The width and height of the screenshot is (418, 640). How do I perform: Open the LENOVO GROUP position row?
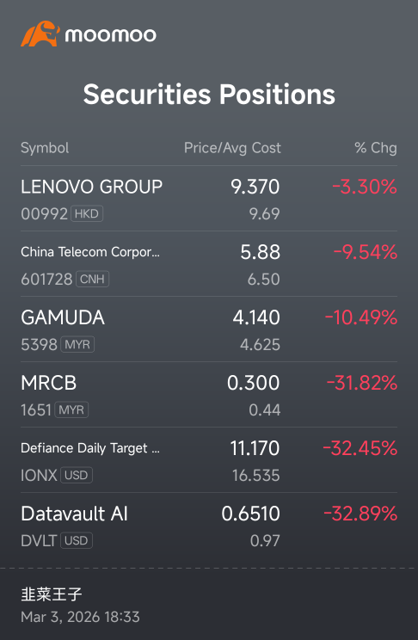tap(209, 199)
